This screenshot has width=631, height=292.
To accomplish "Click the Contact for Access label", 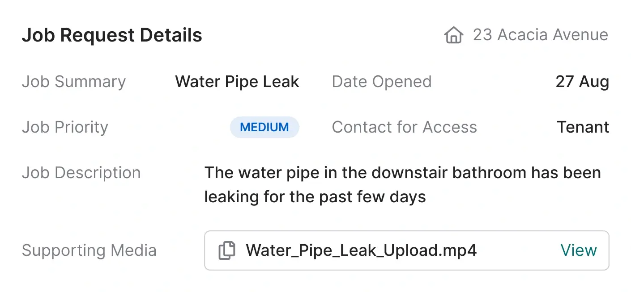I will 404,127.
